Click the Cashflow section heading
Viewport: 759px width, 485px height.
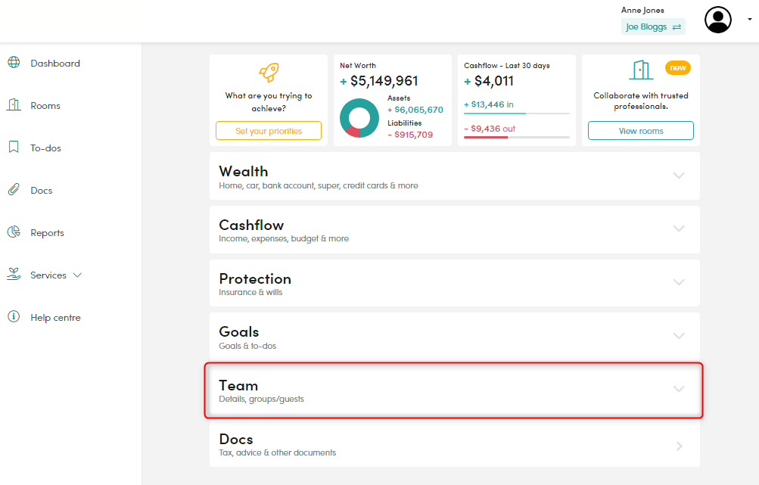[251, 225]
